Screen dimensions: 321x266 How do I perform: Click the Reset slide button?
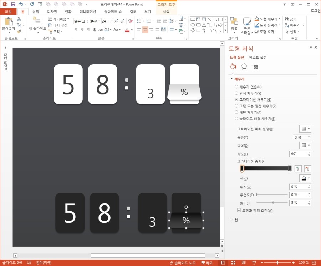[x=57, y=25]
